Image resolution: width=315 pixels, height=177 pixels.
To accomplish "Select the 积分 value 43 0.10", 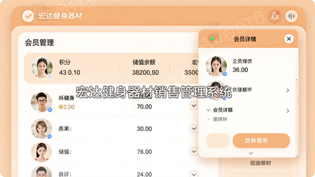I will [x=70, y=73].
